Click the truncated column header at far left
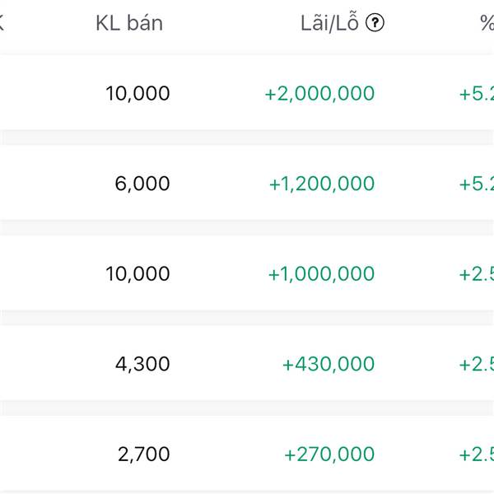 click(x=2, y=24)
